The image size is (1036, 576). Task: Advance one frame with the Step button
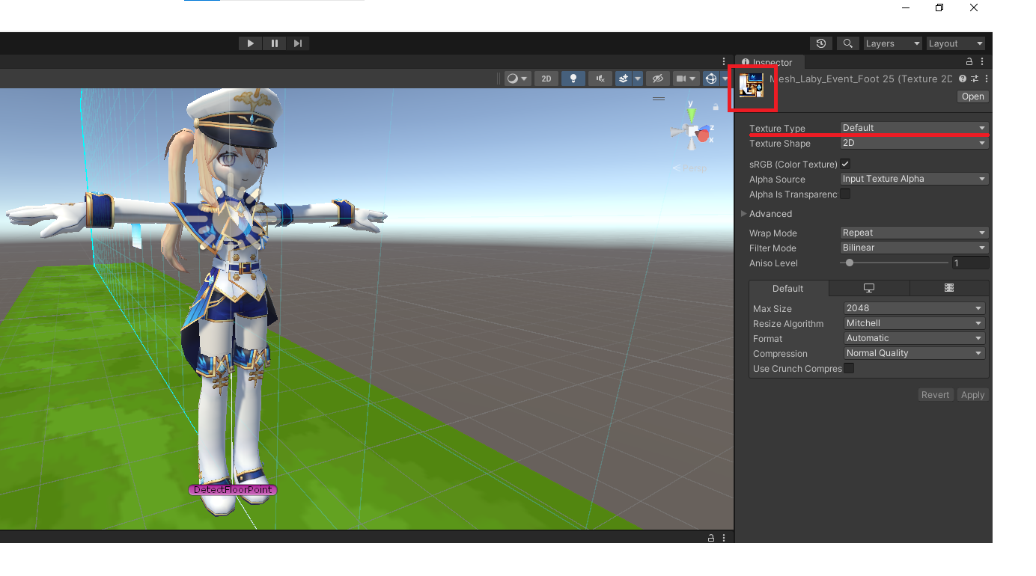(298, 43)
